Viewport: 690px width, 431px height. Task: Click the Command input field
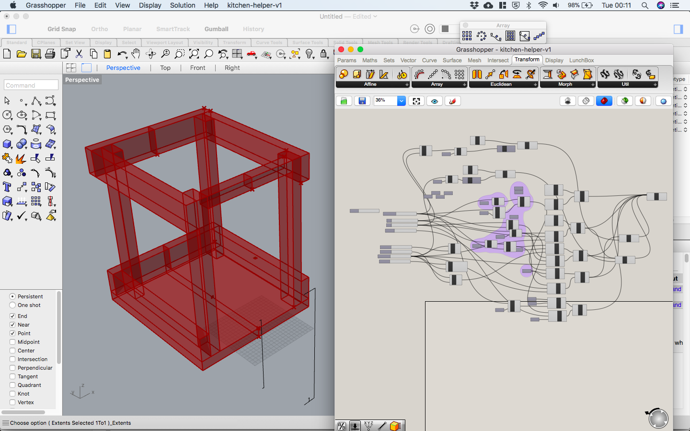pyautogui.click(x=31, y=85)
